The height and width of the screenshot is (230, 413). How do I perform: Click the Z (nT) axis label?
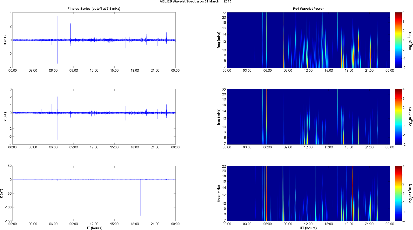pyautogui.click(x=2, y=194)
